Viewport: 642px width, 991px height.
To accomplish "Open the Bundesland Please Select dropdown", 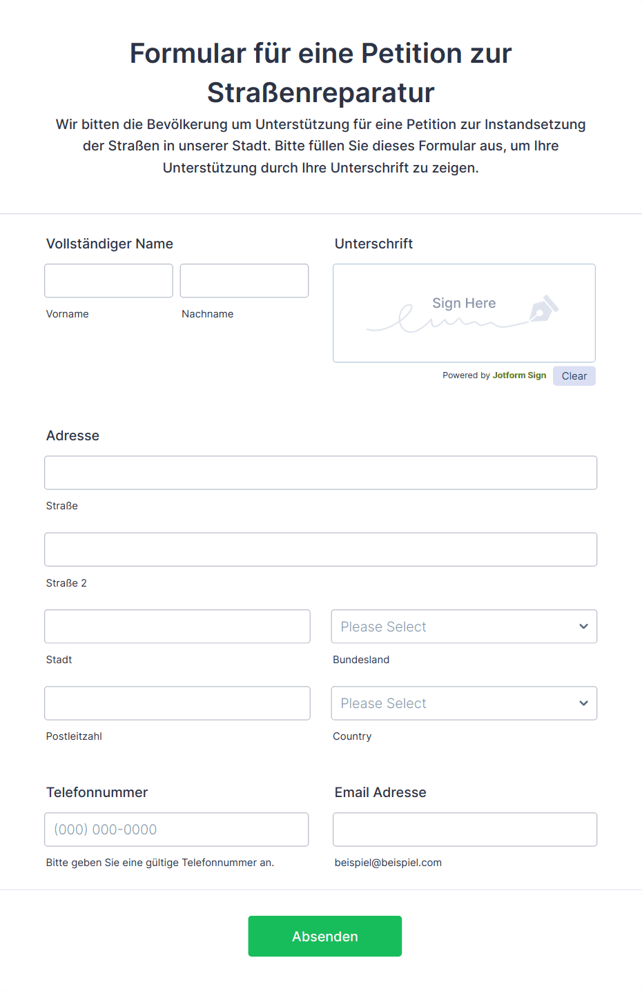I will 464,627.
